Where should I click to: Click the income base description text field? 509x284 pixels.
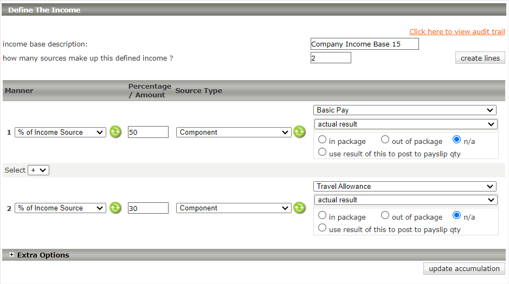click(x=364, y=44)
